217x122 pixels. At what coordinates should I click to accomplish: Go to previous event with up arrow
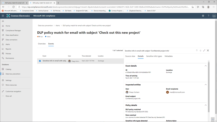(197, 51)
